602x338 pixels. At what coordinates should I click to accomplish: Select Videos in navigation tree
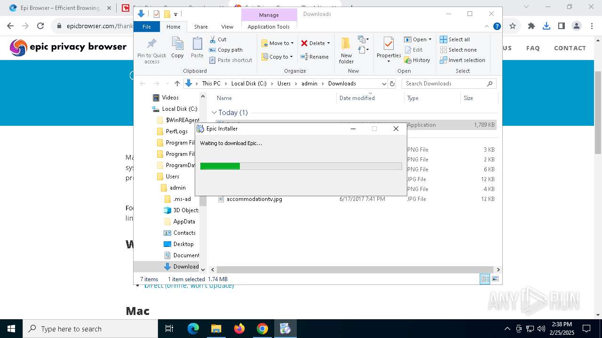pyautogui.click(x=170, y=98)
